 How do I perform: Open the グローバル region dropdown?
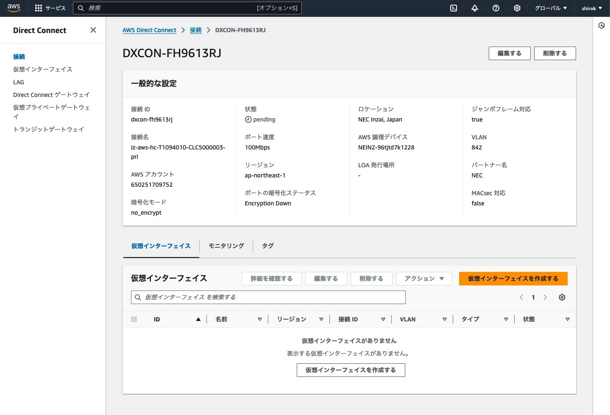coord(551,8)
